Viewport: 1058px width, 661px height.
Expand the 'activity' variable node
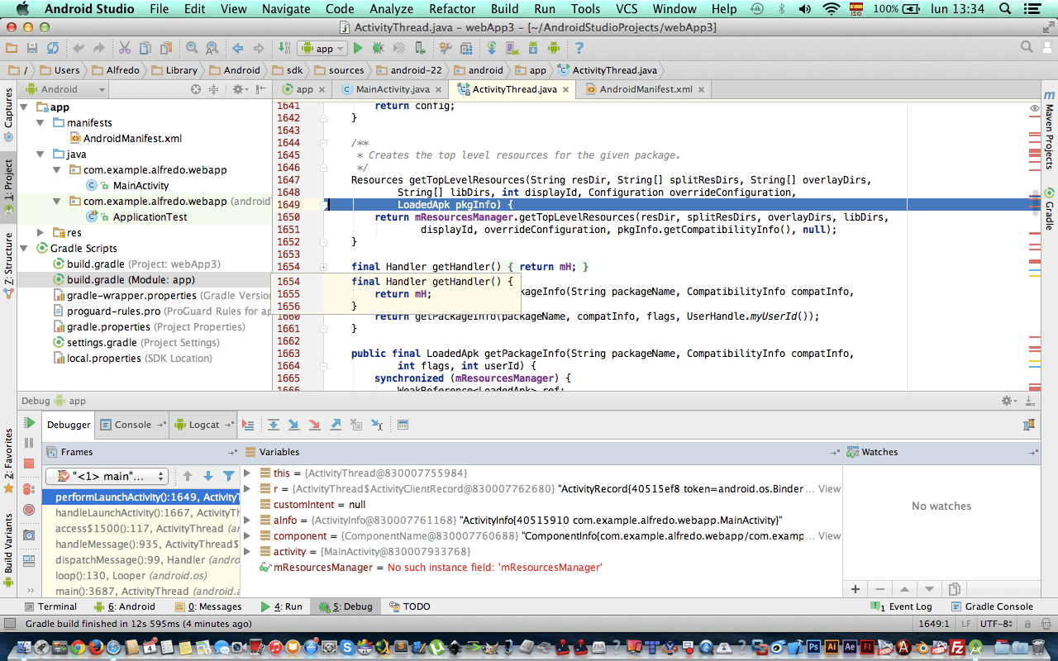click(x=247, y=552)
